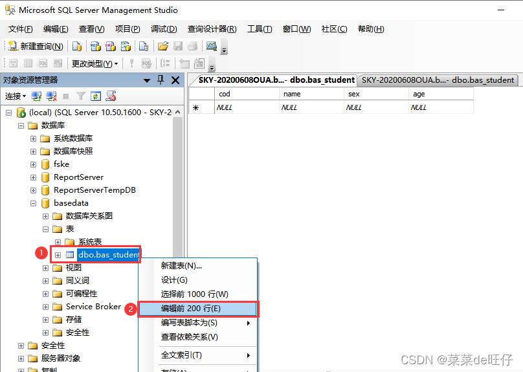Screen dimensions: 523x372
Task: Click the Save diskette icon
Action: pos(178,47)
